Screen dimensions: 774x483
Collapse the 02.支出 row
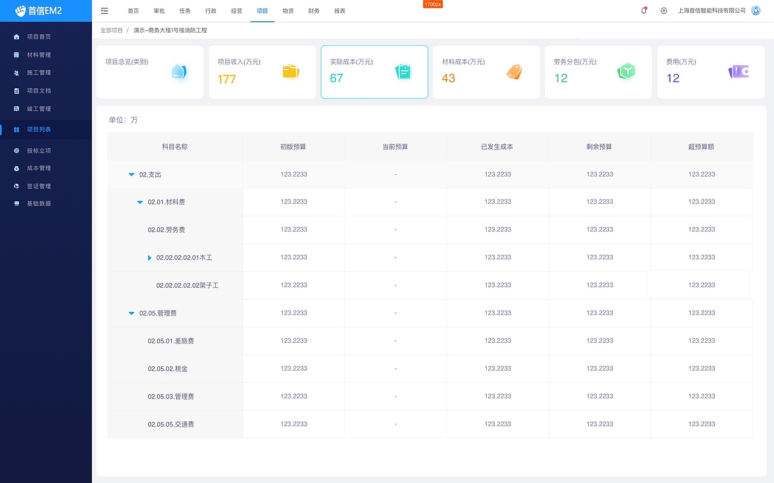tap(131, 175)
